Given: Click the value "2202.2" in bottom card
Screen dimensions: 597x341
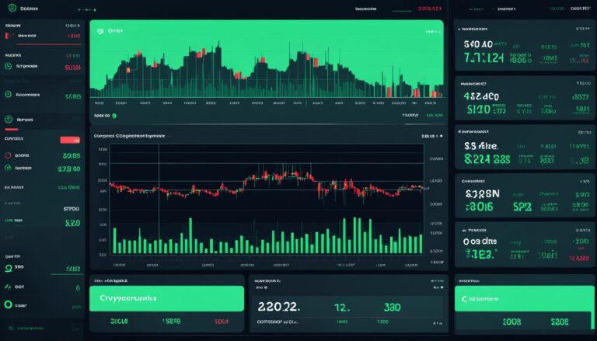Looking at the screenshot, I should pyautogui.click(x=279, y=307).
